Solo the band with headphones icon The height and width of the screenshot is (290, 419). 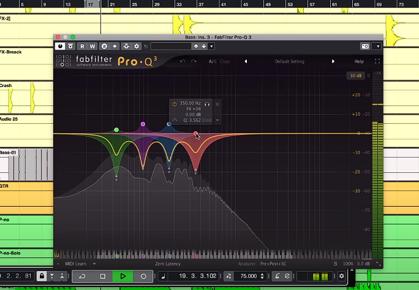pos(207,104)
